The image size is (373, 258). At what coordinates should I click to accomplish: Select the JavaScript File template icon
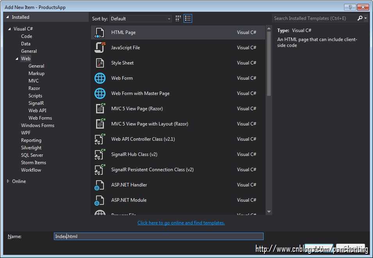pyautogui.click(x=100, y=48)
